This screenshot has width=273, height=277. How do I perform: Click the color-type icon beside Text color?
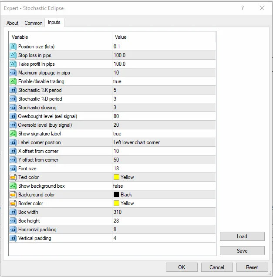13,177
